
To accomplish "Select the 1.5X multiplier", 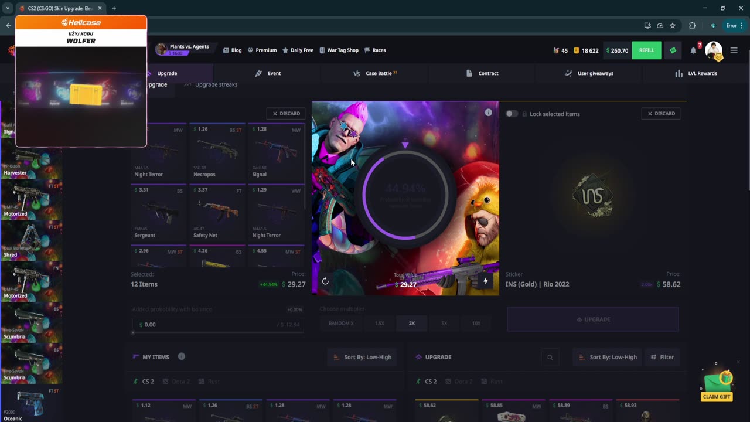I will pos(379,324).
